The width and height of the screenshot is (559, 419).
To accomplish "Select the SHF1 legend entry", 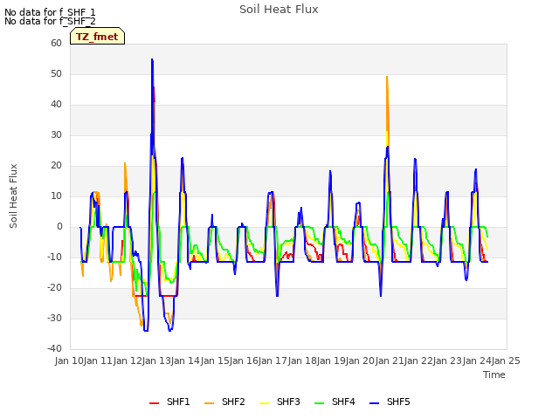I will [169, 402].
